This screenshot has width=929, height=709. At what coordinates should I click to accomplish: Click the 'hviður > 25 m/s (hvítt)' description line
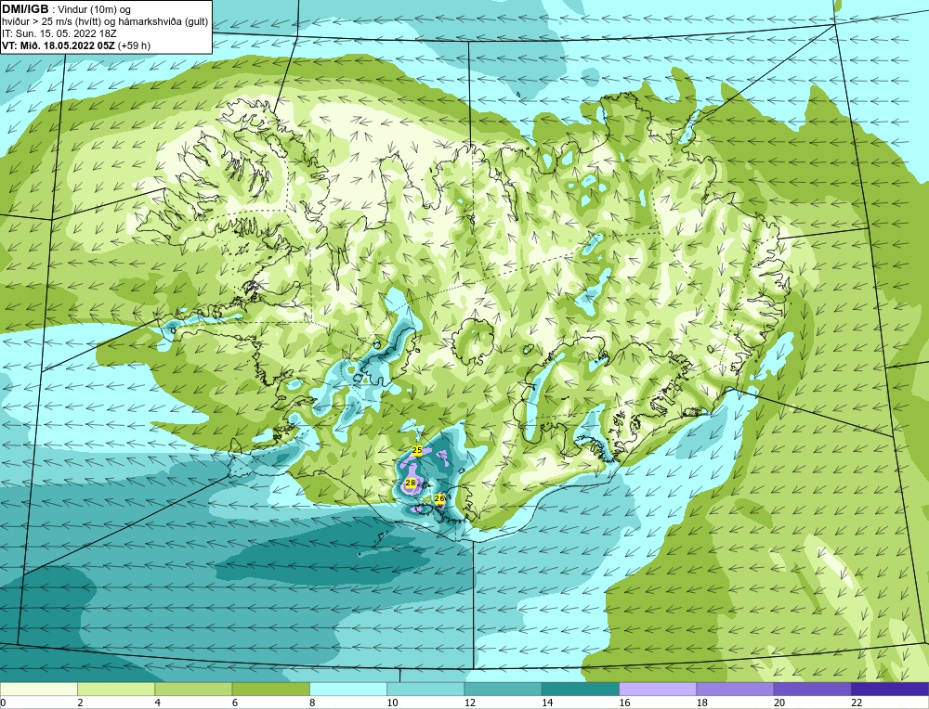tap(106, 22)
